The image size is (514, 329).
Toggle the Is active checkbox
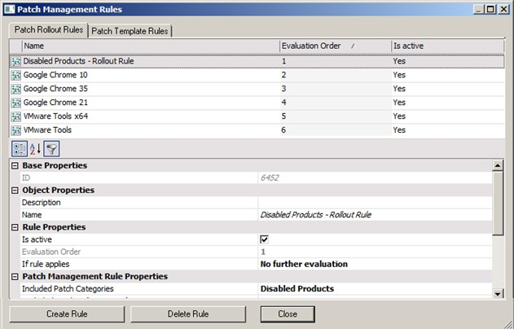264,239
